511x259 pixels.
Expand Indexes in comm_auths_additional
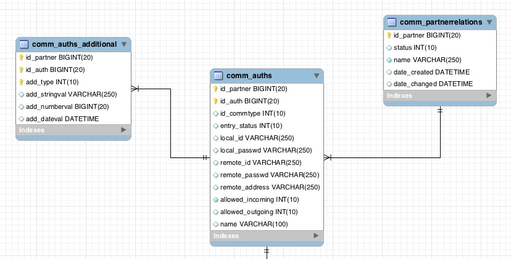(123, 130)
